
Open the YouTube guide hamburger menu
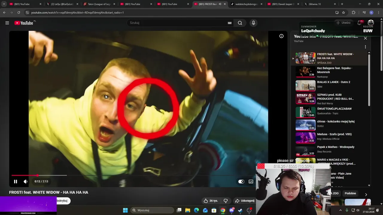(x=7, y=23)
